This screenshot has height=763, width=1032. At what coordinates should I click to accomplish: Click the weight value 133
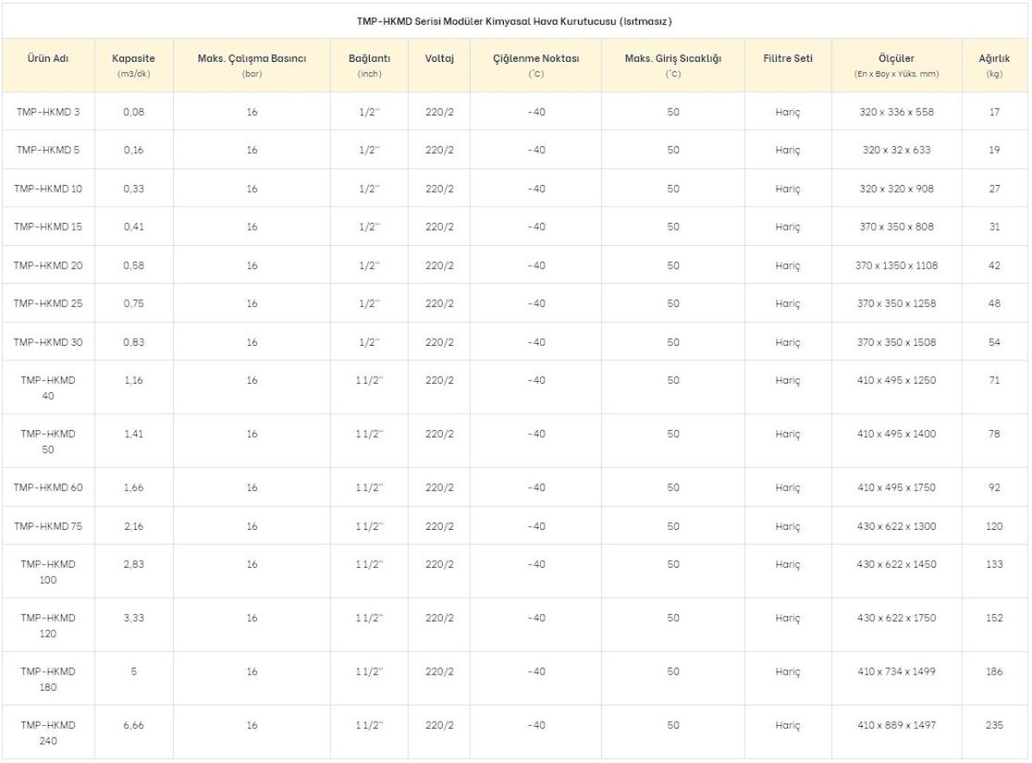tap(994, 565)
